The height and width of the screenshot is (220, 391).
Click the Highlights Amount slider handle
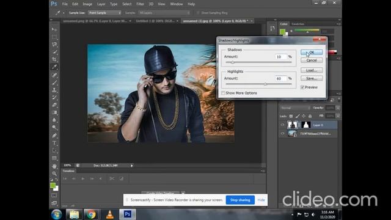tap(265, 84)
